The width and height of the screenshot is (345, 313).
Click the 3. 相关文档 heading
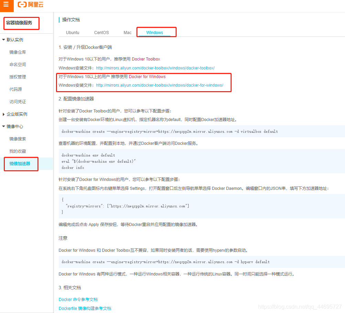click(x=70, y=288)
